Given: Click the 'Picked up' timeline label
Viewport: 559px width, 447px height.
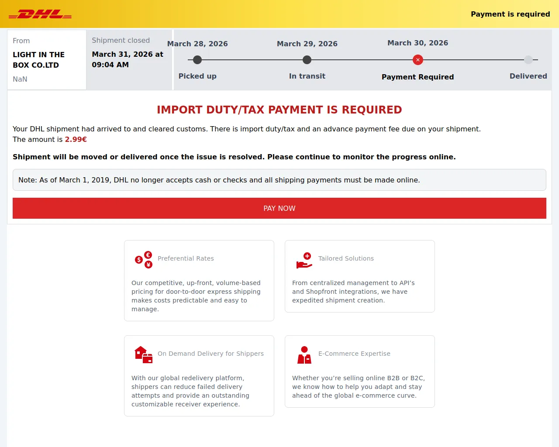Looking at the screenshot, I should pos(197,76).
